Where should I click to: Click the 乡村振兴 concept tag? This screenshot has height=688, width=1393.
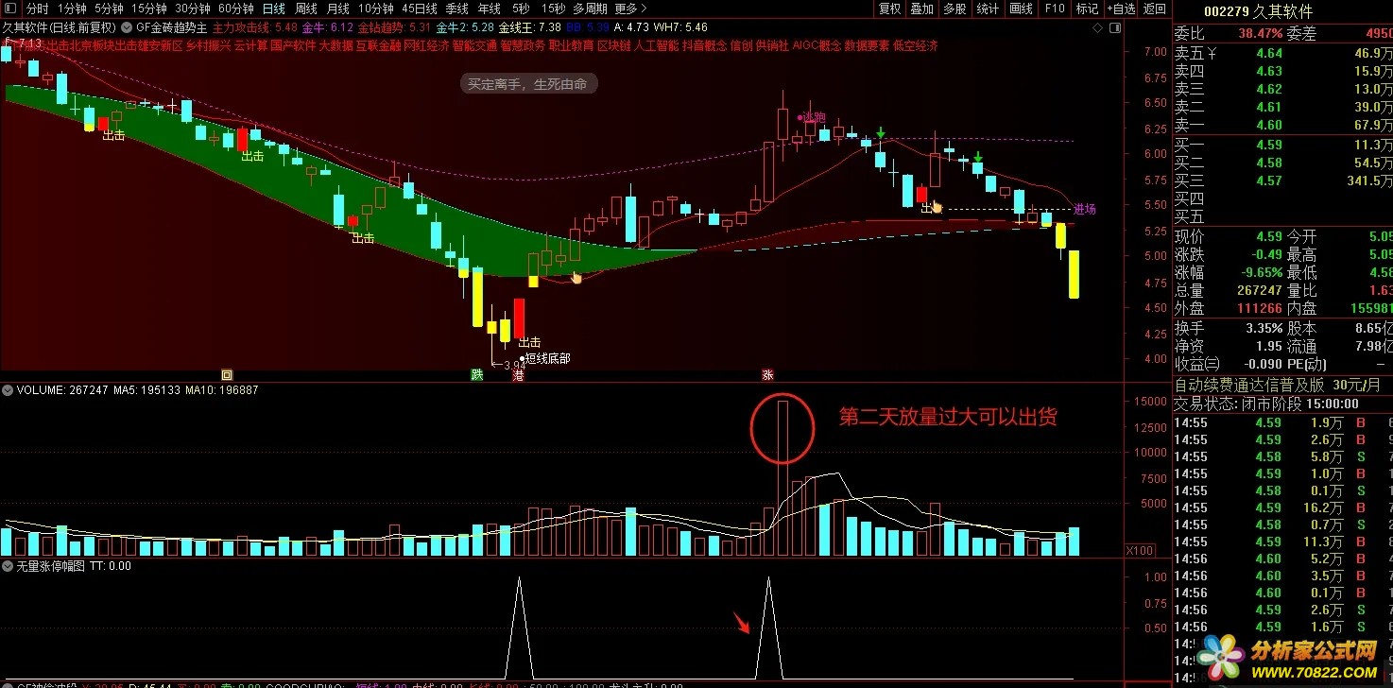point(208,45)
